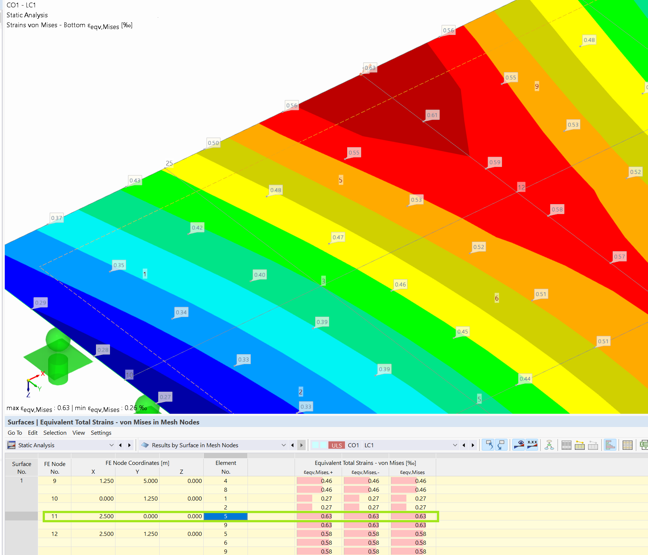Open Results by Surface in Mesh Nodes dropdown
This screenshot has height=555, width=648.
click(x=284, y=445)
